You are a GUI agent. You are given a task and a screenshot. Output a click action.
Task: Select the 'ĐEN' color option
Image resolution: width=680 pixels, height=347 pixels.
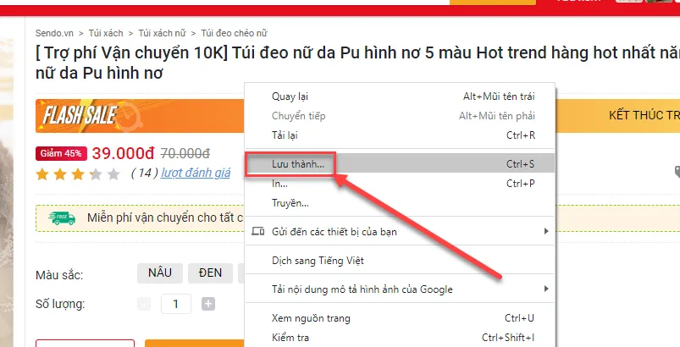point(210,273)
